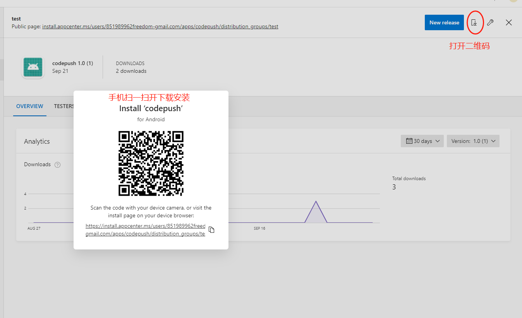Click the QR code image
Image resolution: width=522 pixels, height=318 pixels.
coord(151,163)
